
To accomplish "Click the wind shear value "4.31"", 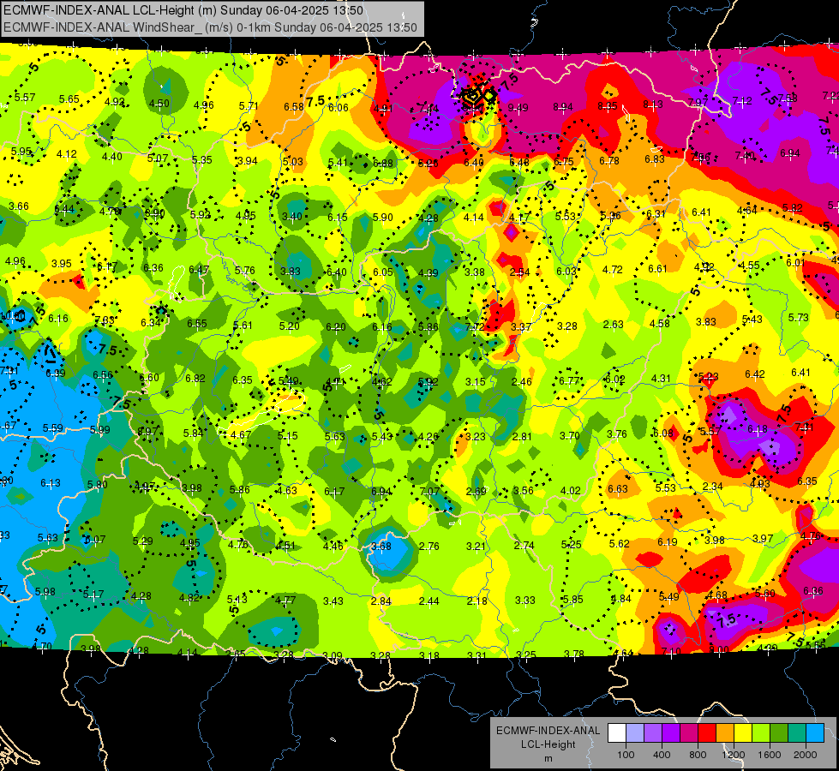I will click(662, 378).
